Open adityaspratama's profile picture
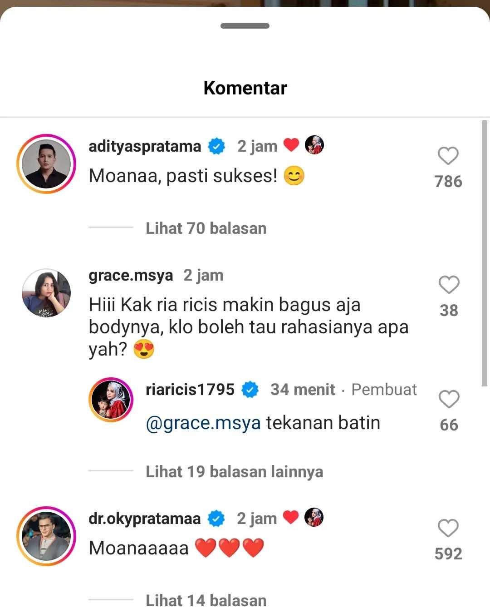 [46, 164]
